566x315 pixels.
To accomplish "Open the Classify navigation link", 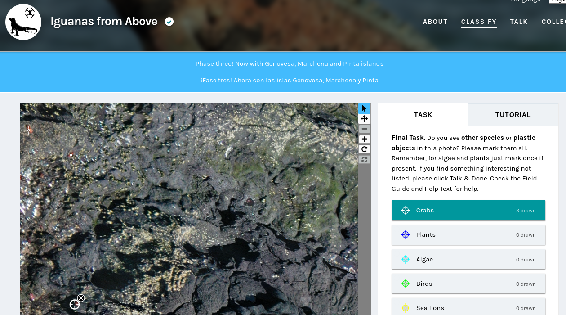I will [x=479, y=22].
